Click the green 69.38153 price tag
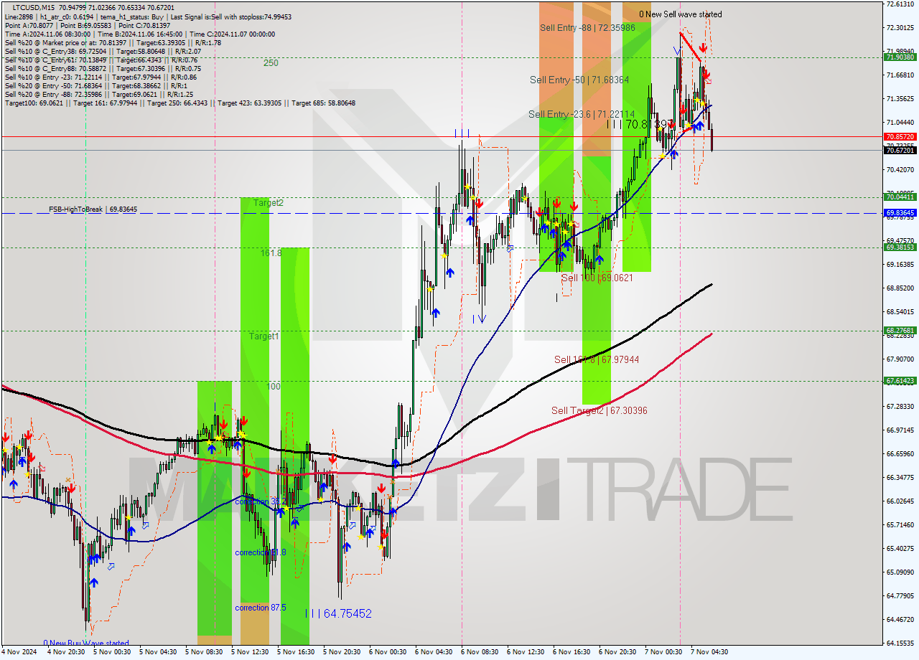Viewport: 919px width, 660px height. (x=900, y=247)
